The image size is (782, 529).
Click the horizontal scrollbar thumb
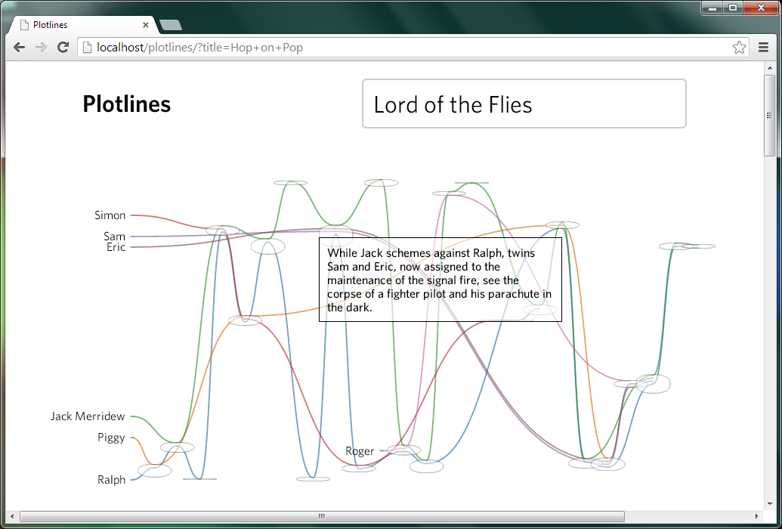[x=322, y=516]
